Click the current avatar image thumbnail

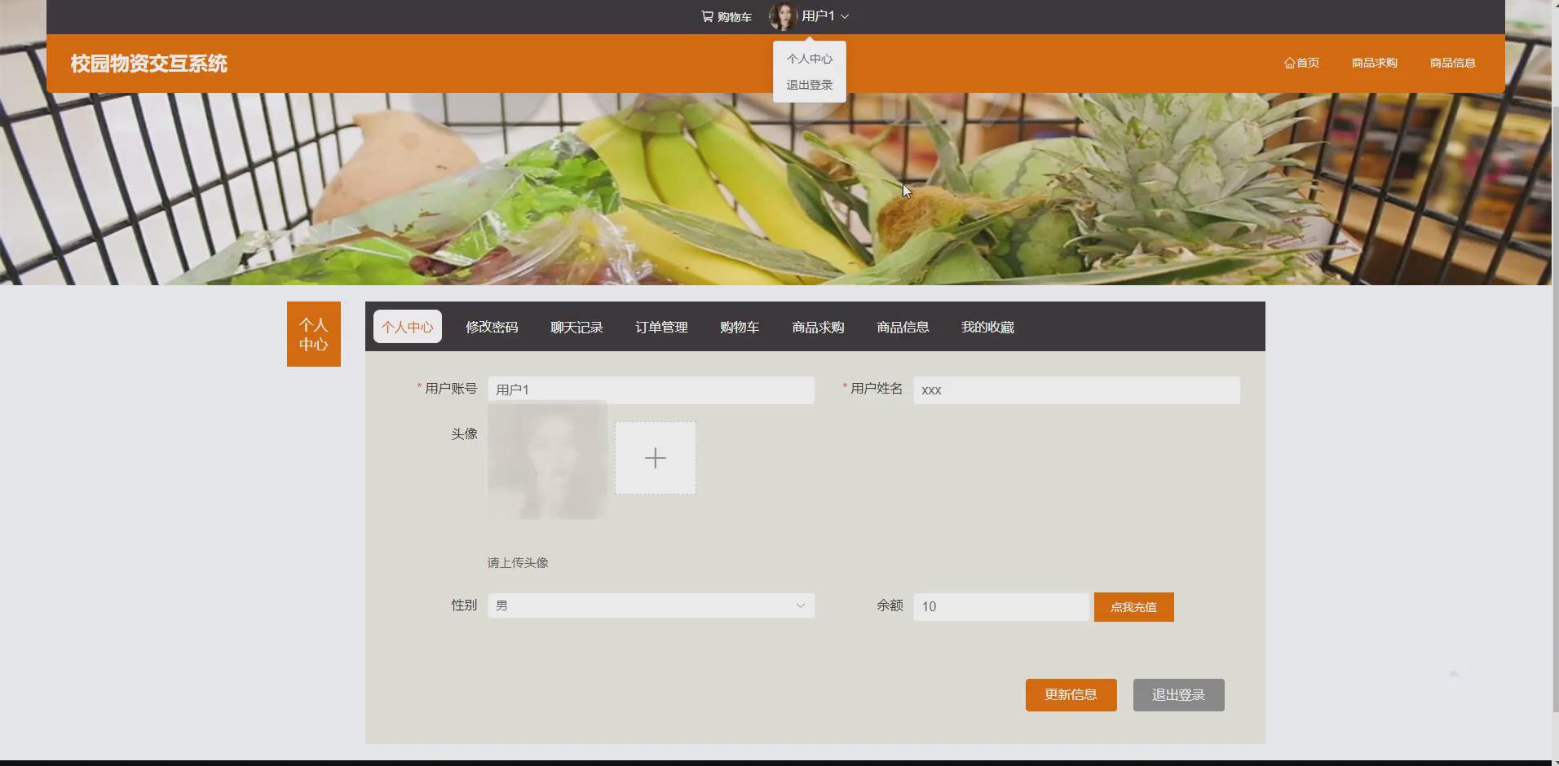point(545,460)
